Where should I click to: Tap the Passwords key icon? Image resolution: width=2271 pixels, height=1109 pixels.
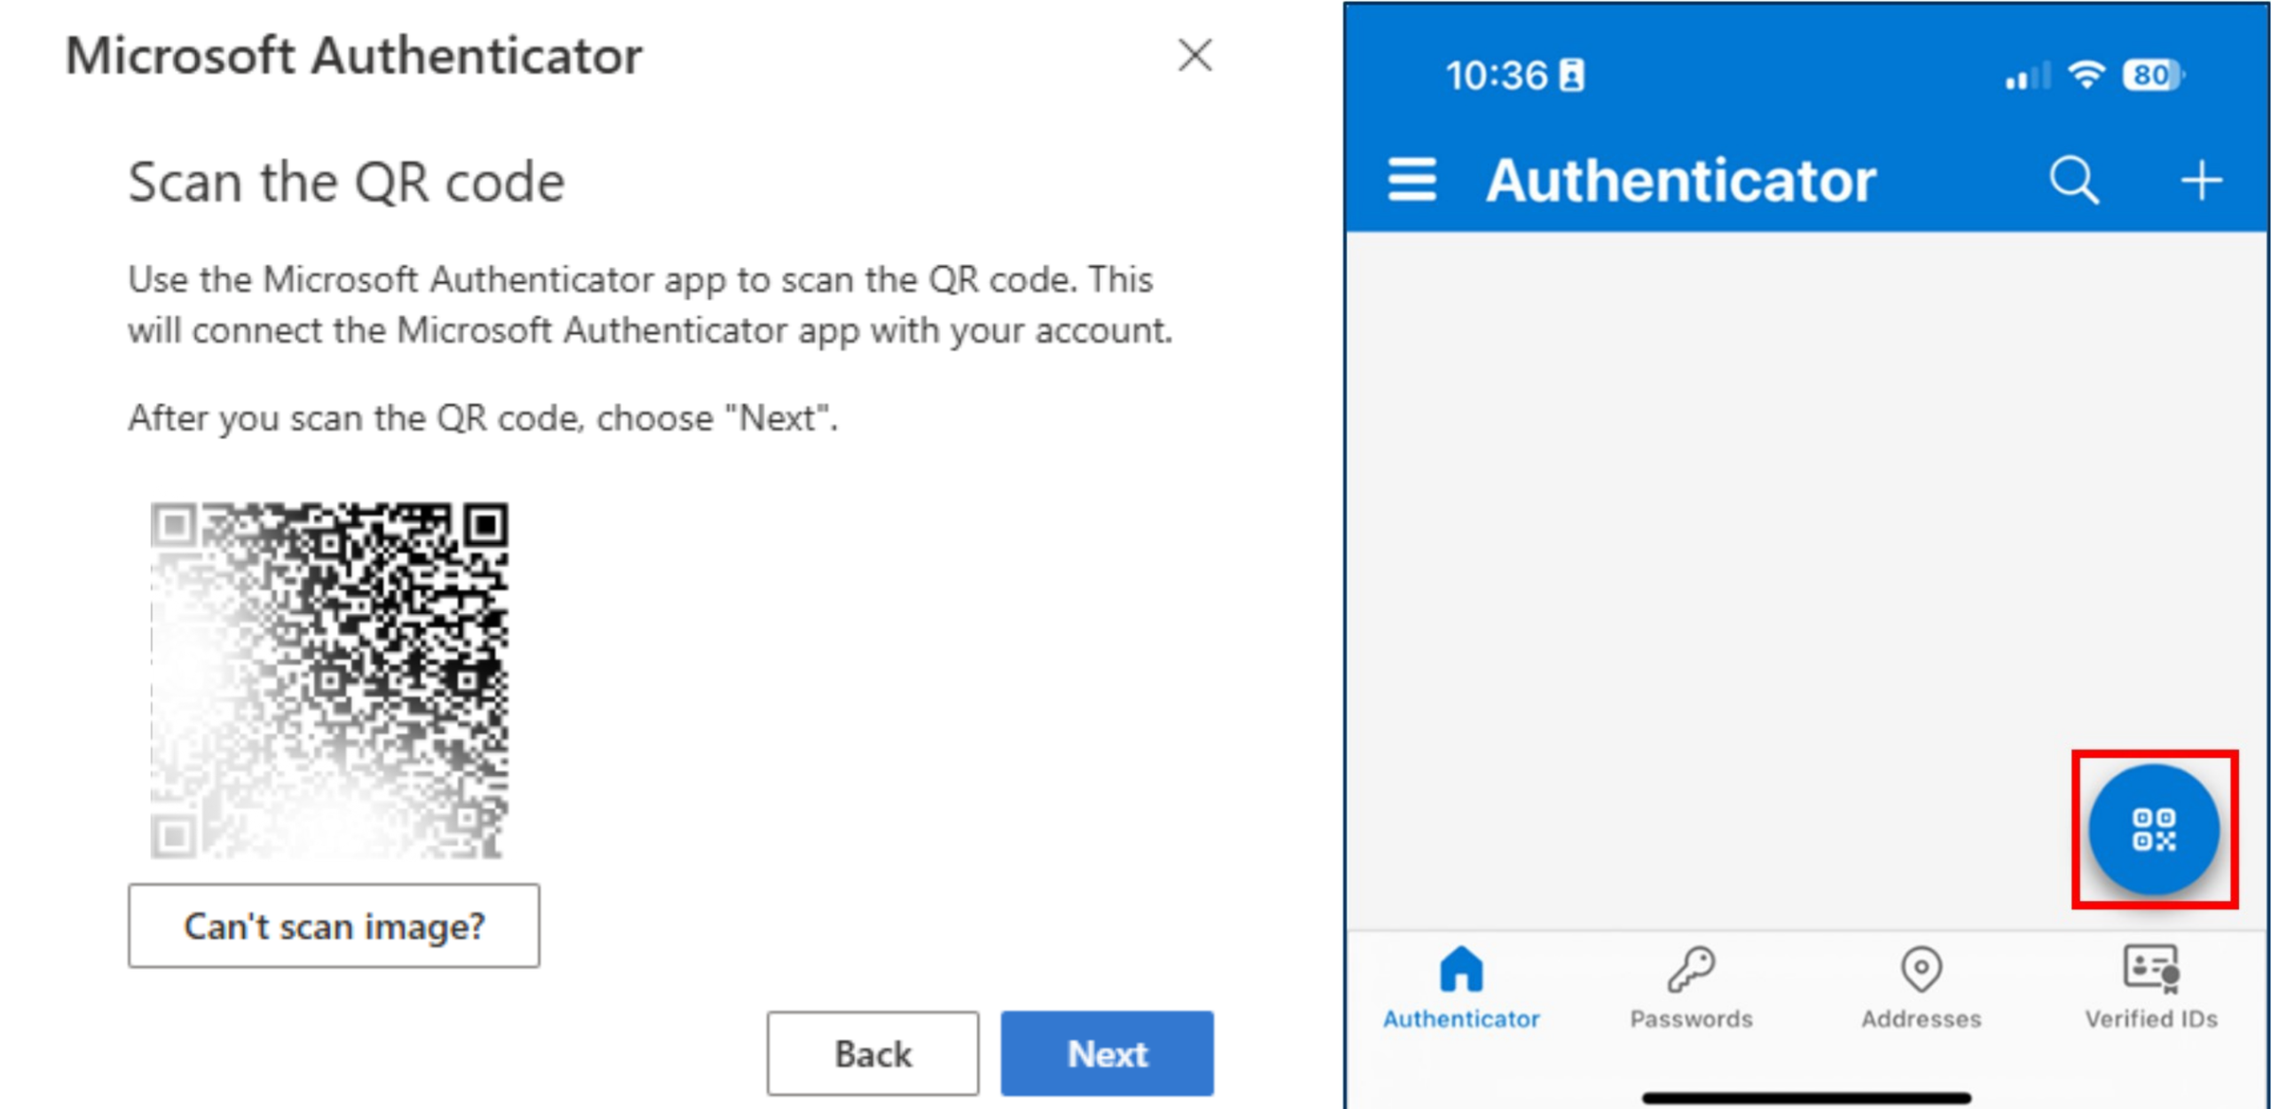click(1691, 968)
